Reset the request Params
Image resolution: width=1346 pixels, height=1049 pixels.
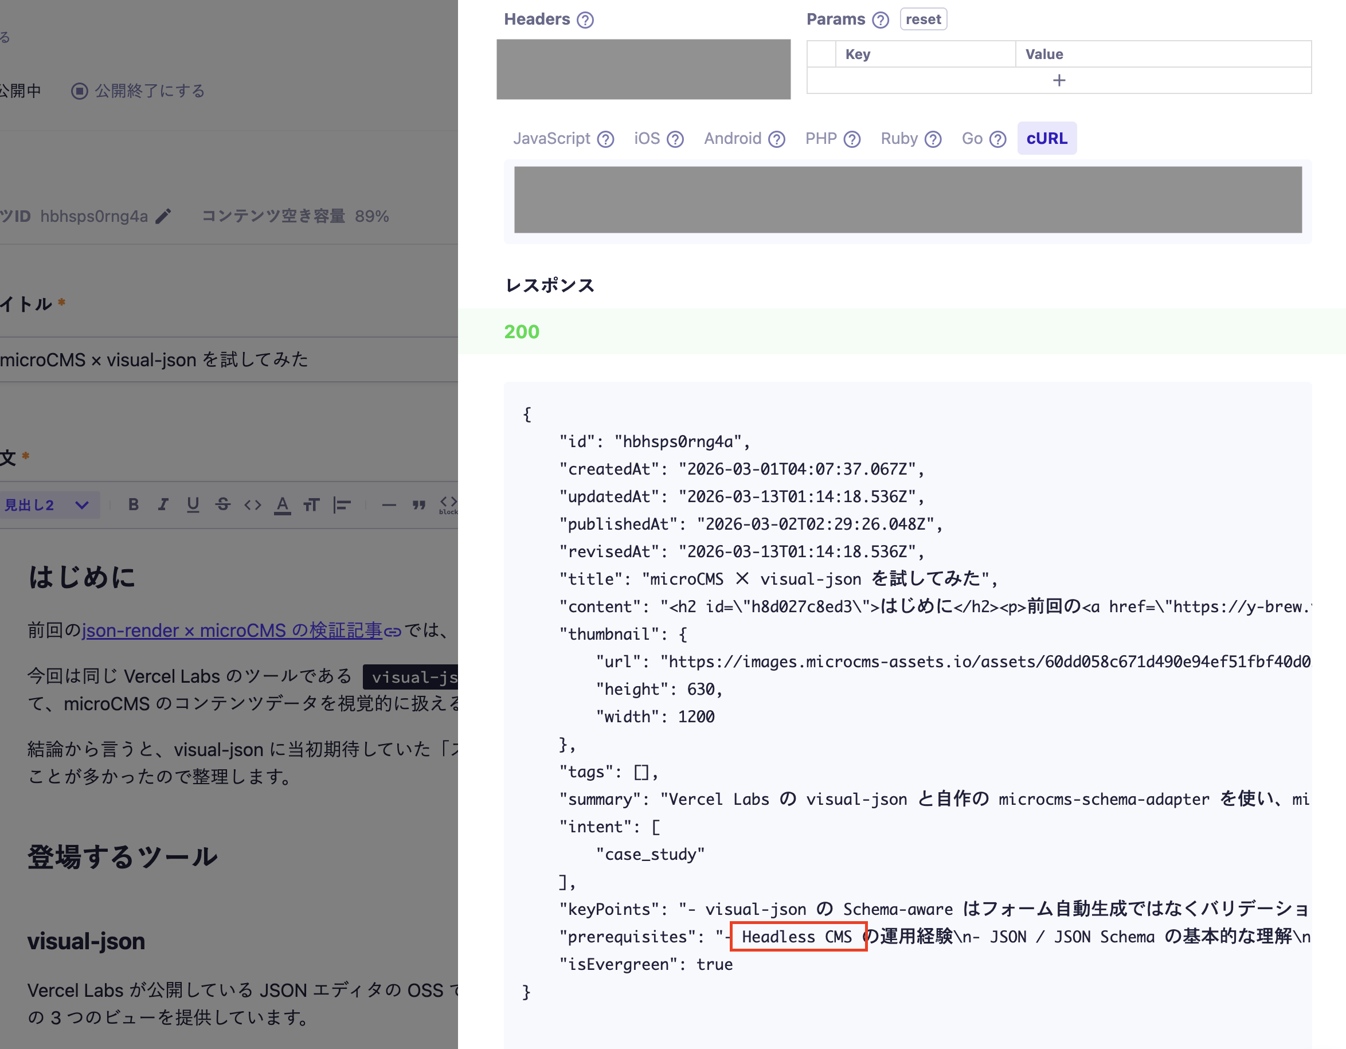pyautogui.click(x=922, y=19)
